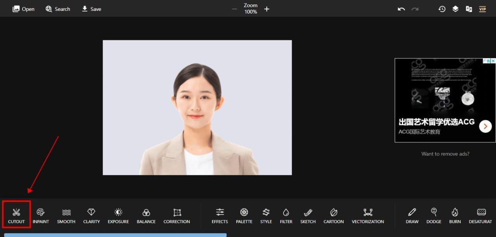Increase zoom with the plus button

267,9
